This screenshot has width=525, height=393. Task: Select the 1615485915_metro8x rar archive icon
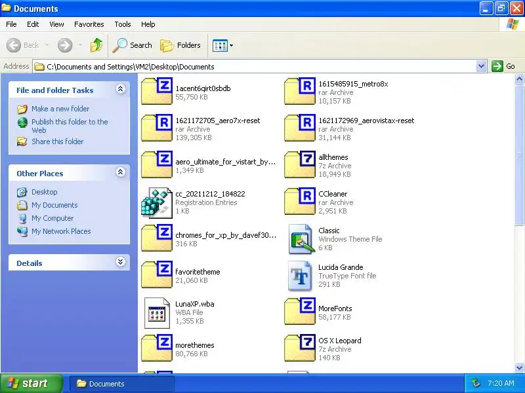(x=300, y=91)
